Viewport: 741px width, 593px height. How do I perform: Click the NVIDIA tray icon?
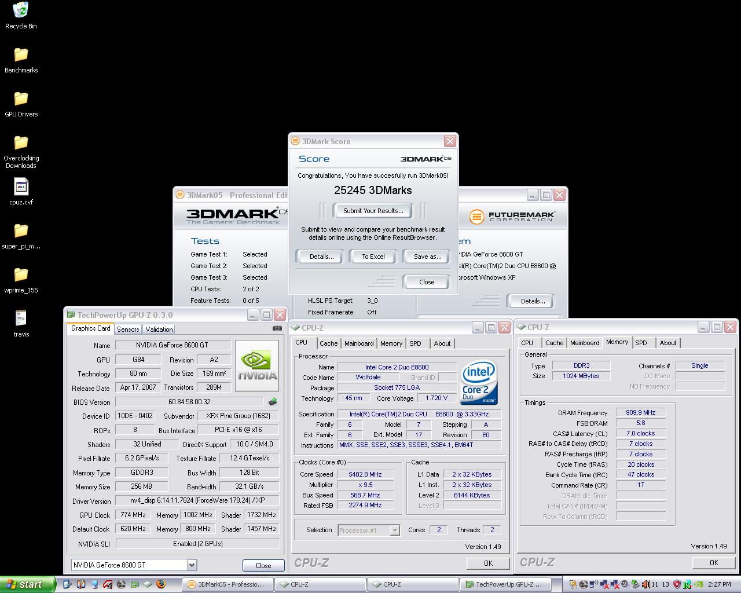click(x=698, y=584)
